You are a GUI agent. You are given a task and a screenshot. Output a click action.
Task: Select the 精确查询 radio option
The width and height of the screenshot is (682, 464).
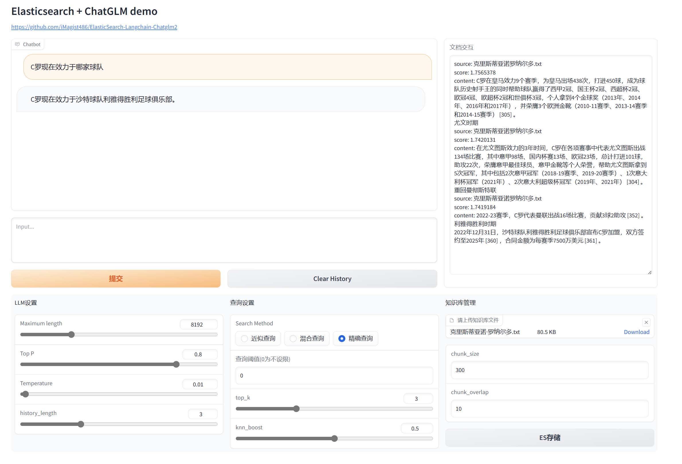click(x=342, y=339)
